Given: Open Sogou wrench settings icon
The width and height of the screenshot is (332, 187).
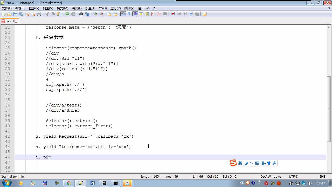Looking at the screenshot, I should pos(274,163).
